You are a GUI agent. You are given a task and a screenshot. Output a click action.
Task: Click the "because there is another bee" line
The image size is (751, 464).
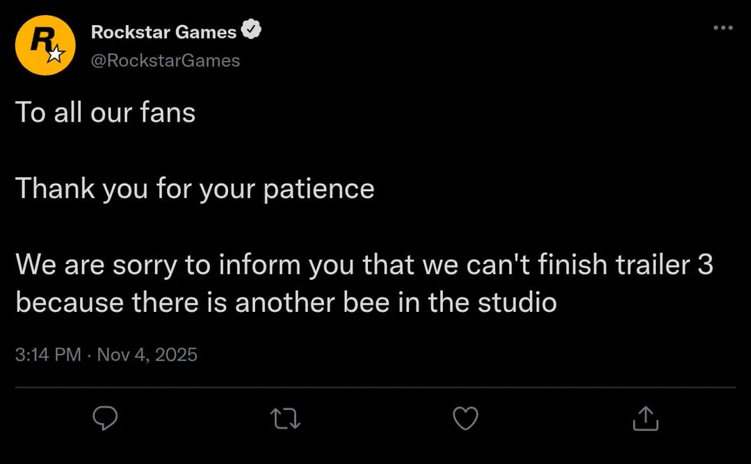(x=286, y=302)
